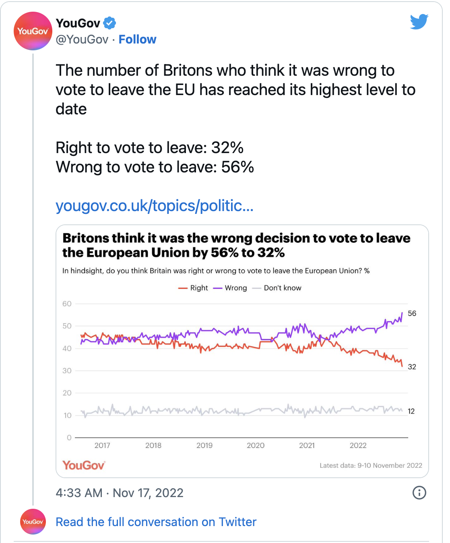Read the full conversation on Twitter

tap(156, 522)
